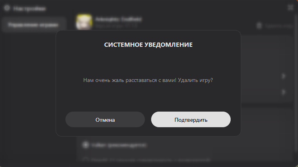
Task: Click the label beside the empty checkbox
Action: (x=151, y=160)
